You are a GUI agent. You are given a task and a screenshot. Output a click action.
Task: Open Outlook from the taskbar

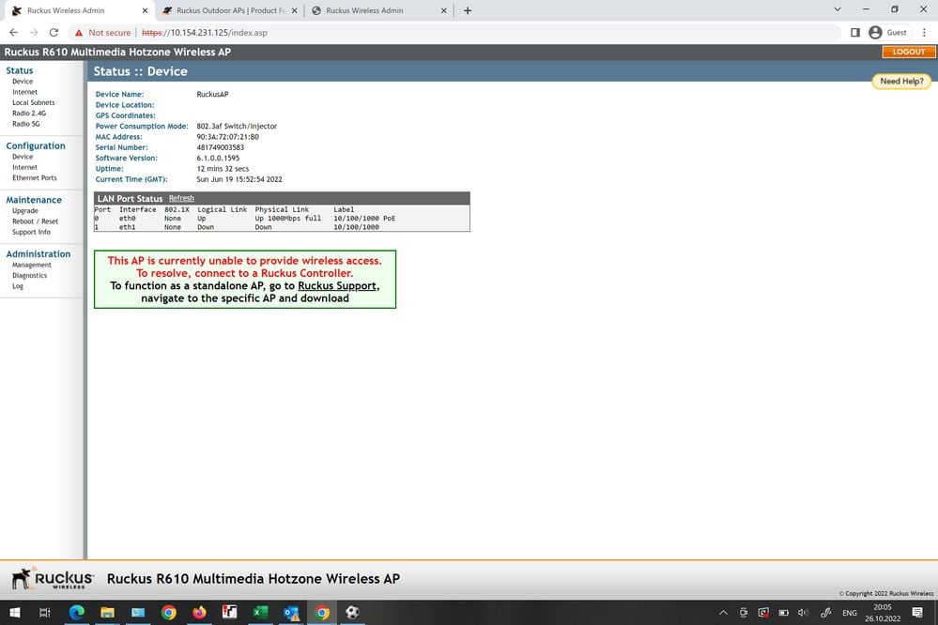point(291,613)
